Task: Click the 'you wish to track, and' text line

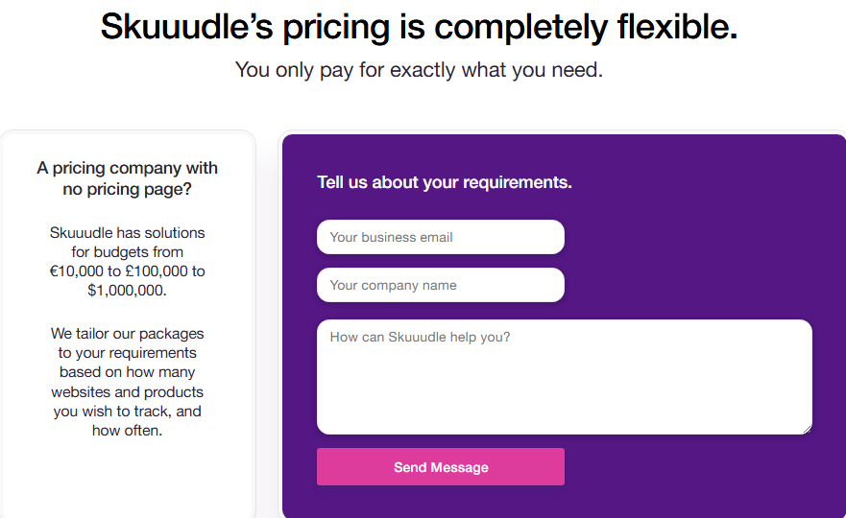Action: click(128, 412)
